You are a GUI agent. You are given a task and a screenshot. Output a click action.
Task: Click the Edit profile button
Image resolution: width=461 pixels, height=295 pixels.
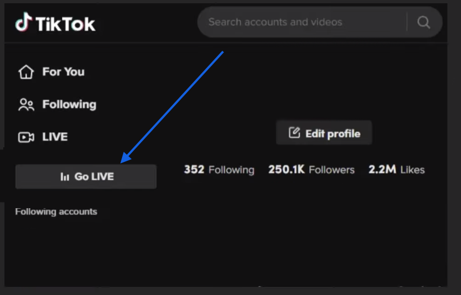324,133
